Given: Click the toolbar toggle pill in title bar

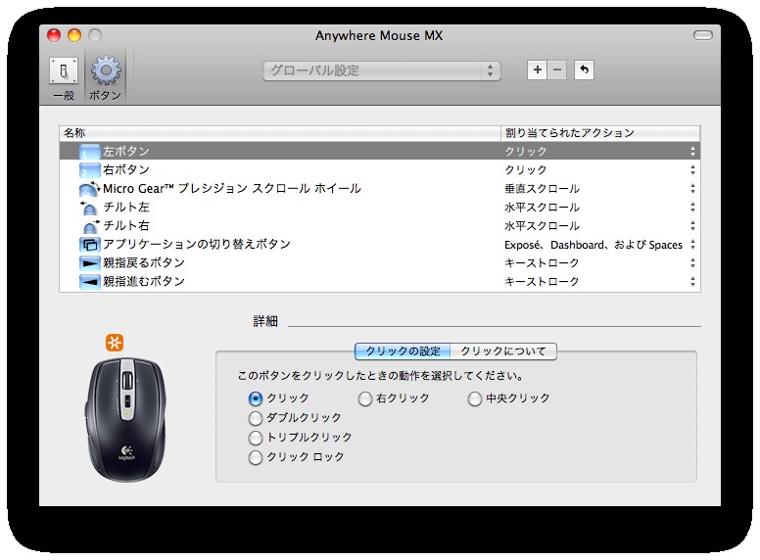Looking at the screenshot, I should pos(703,35).
